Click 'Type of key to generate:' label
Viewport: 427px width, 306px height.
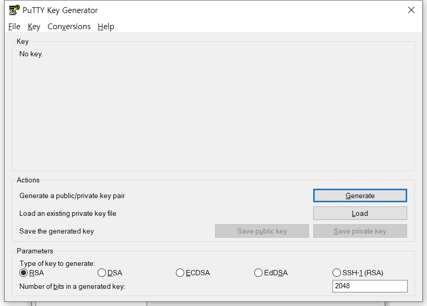coord(57,263)
